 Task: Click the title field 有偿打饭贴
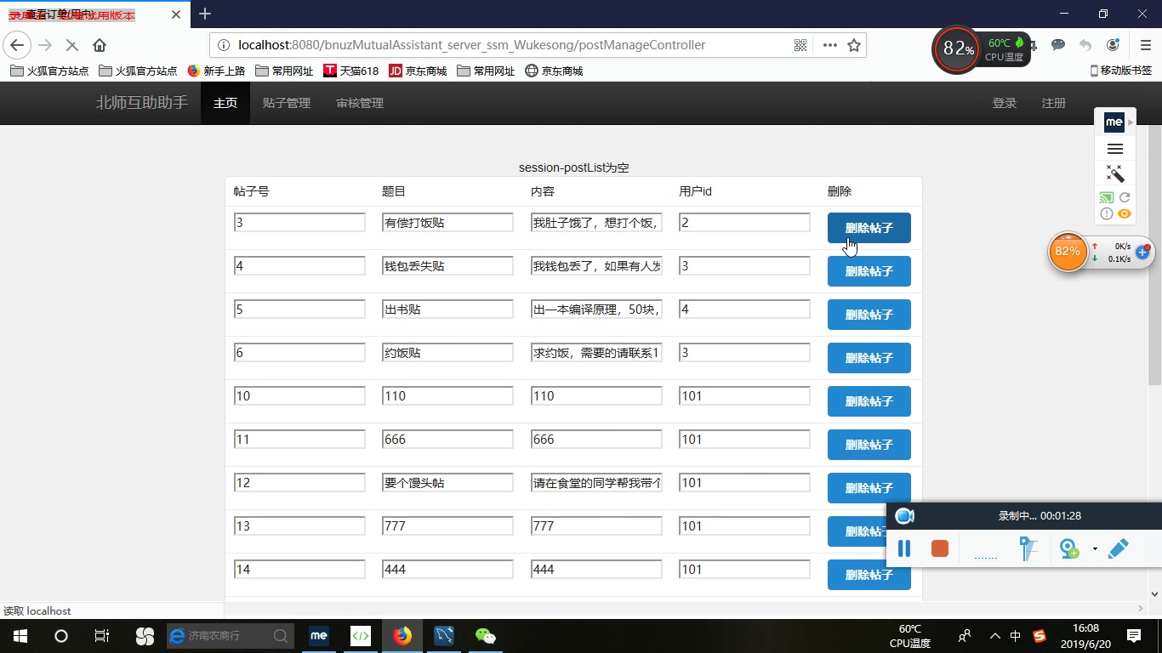[447, 223]
